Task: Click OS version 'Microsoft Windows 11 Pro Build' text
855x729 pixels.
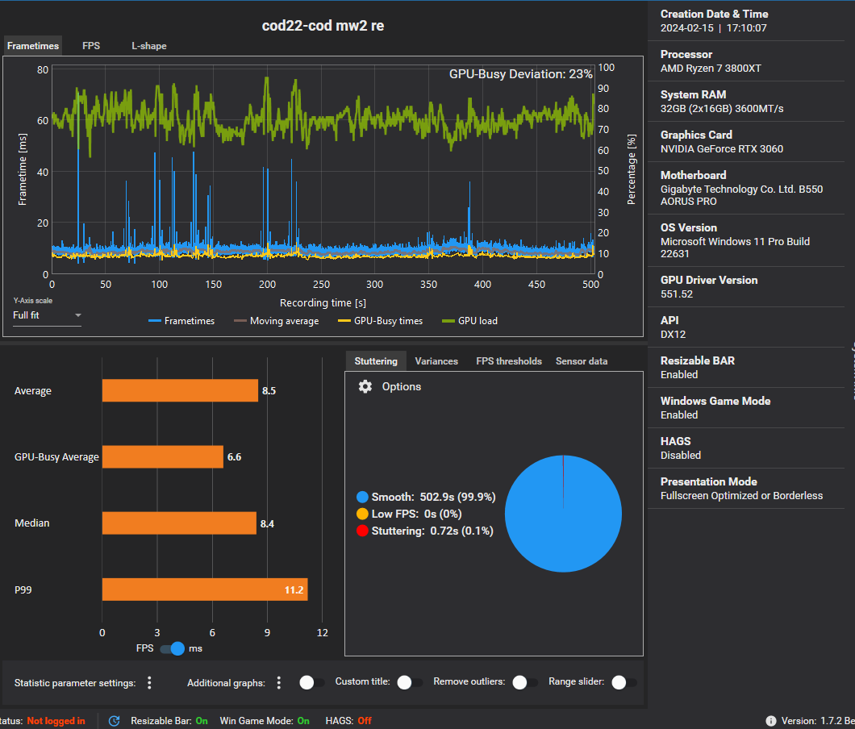Action: (735, 242)
